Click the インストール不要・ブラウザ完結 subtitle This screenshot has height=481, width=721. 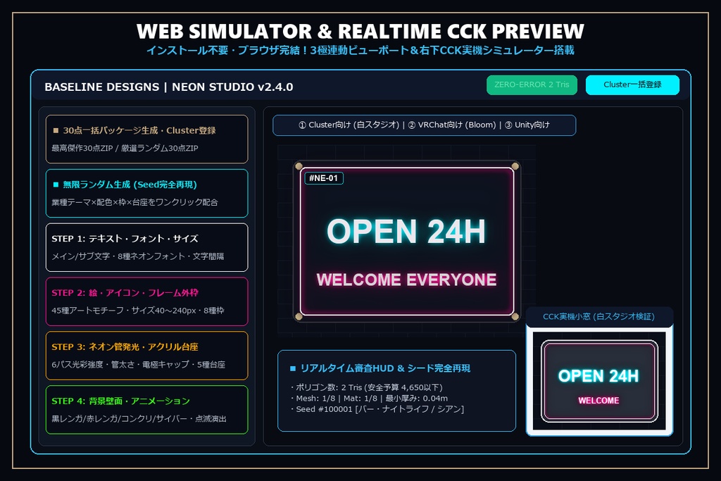coord(360,50)
